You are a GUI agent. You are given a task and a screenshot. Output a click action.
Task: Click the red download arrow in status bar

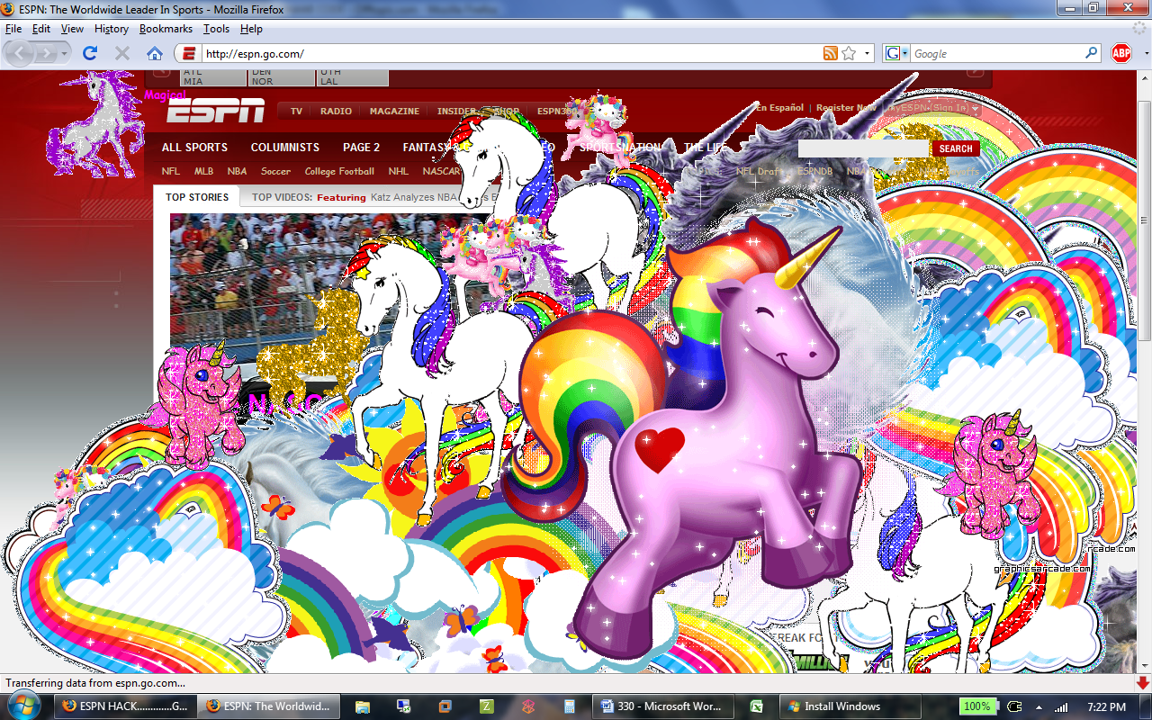point(1141,683)
